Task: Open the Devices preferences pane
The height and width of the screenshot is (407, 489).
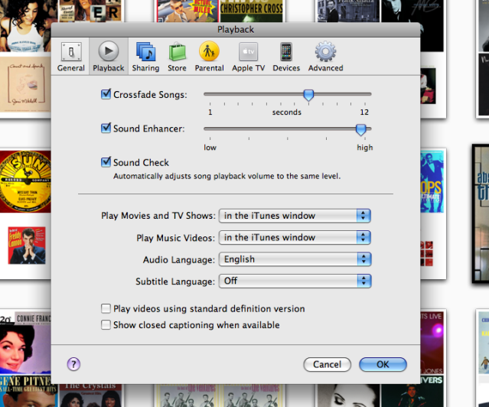Action: 286,57
